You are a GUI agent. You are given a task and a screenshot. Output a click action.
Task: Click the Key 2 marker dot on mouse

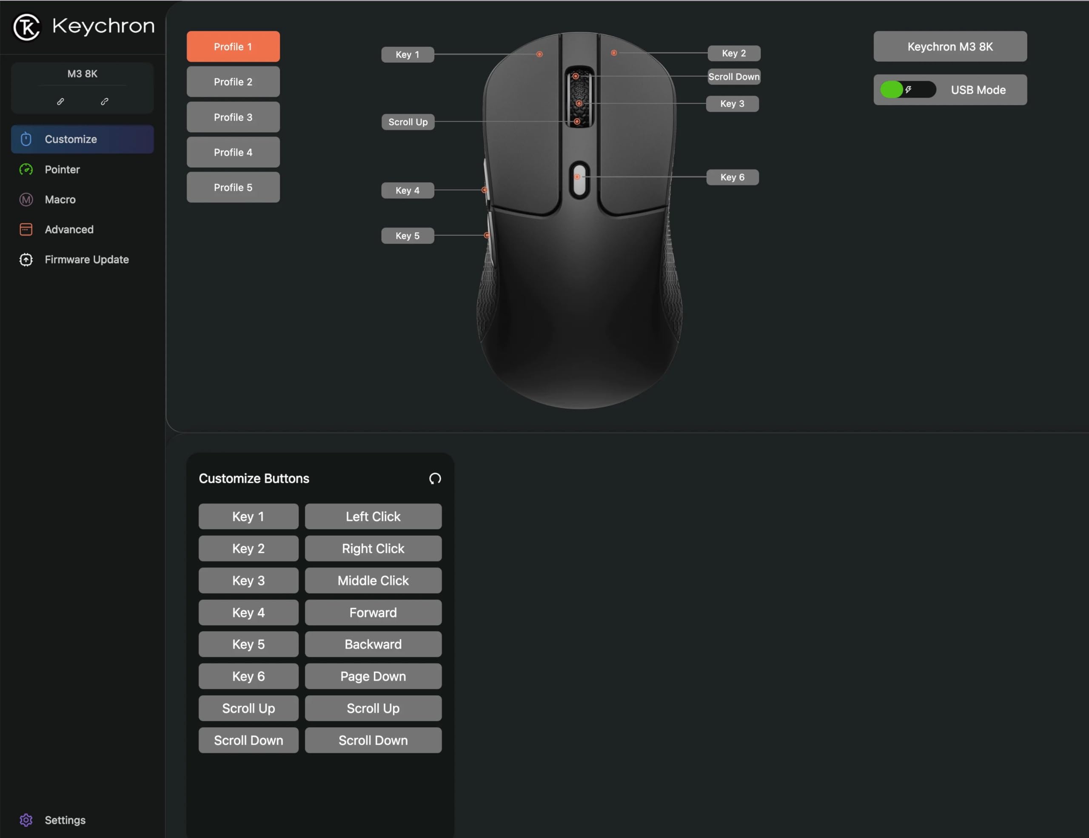(614, 52)
